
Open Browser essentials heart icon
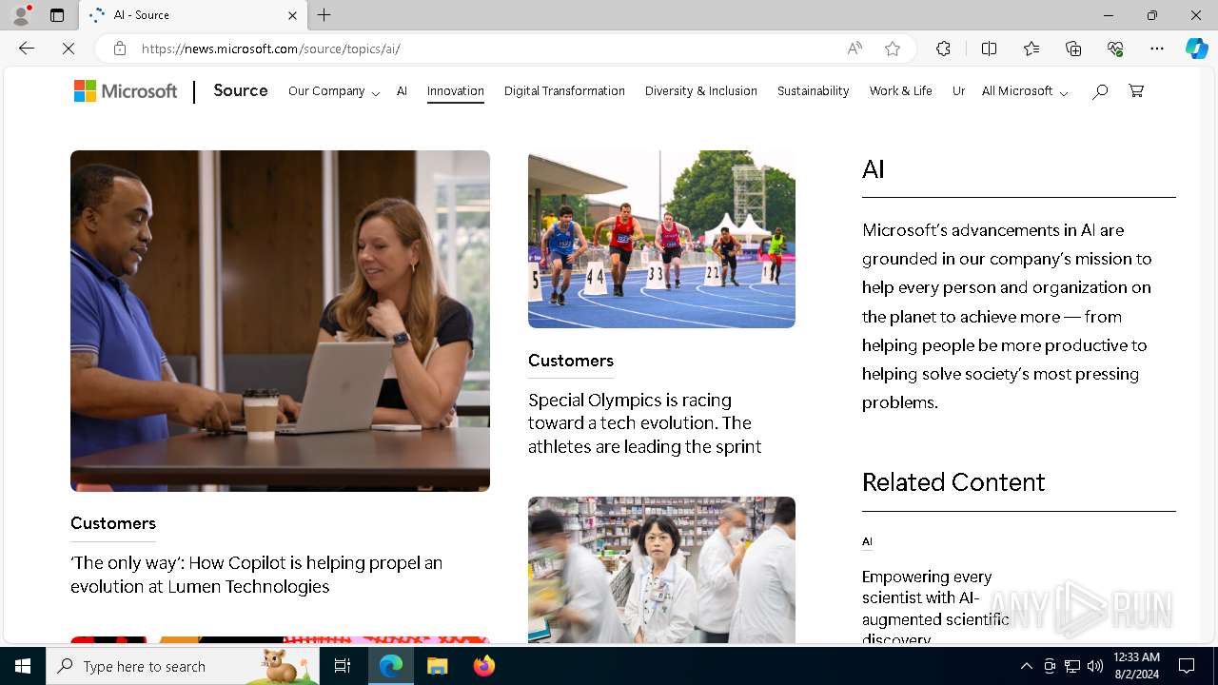point(1115,49)
